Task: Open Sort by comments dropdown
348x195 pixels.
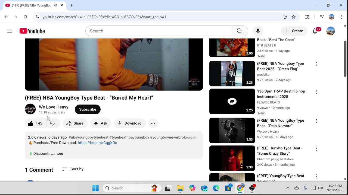Action: tap(73, 169)
